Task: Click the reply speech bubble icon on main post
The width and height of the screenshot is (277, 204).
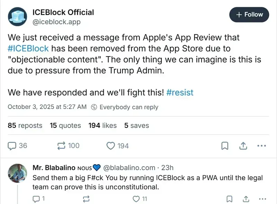Action: (12, 146)
